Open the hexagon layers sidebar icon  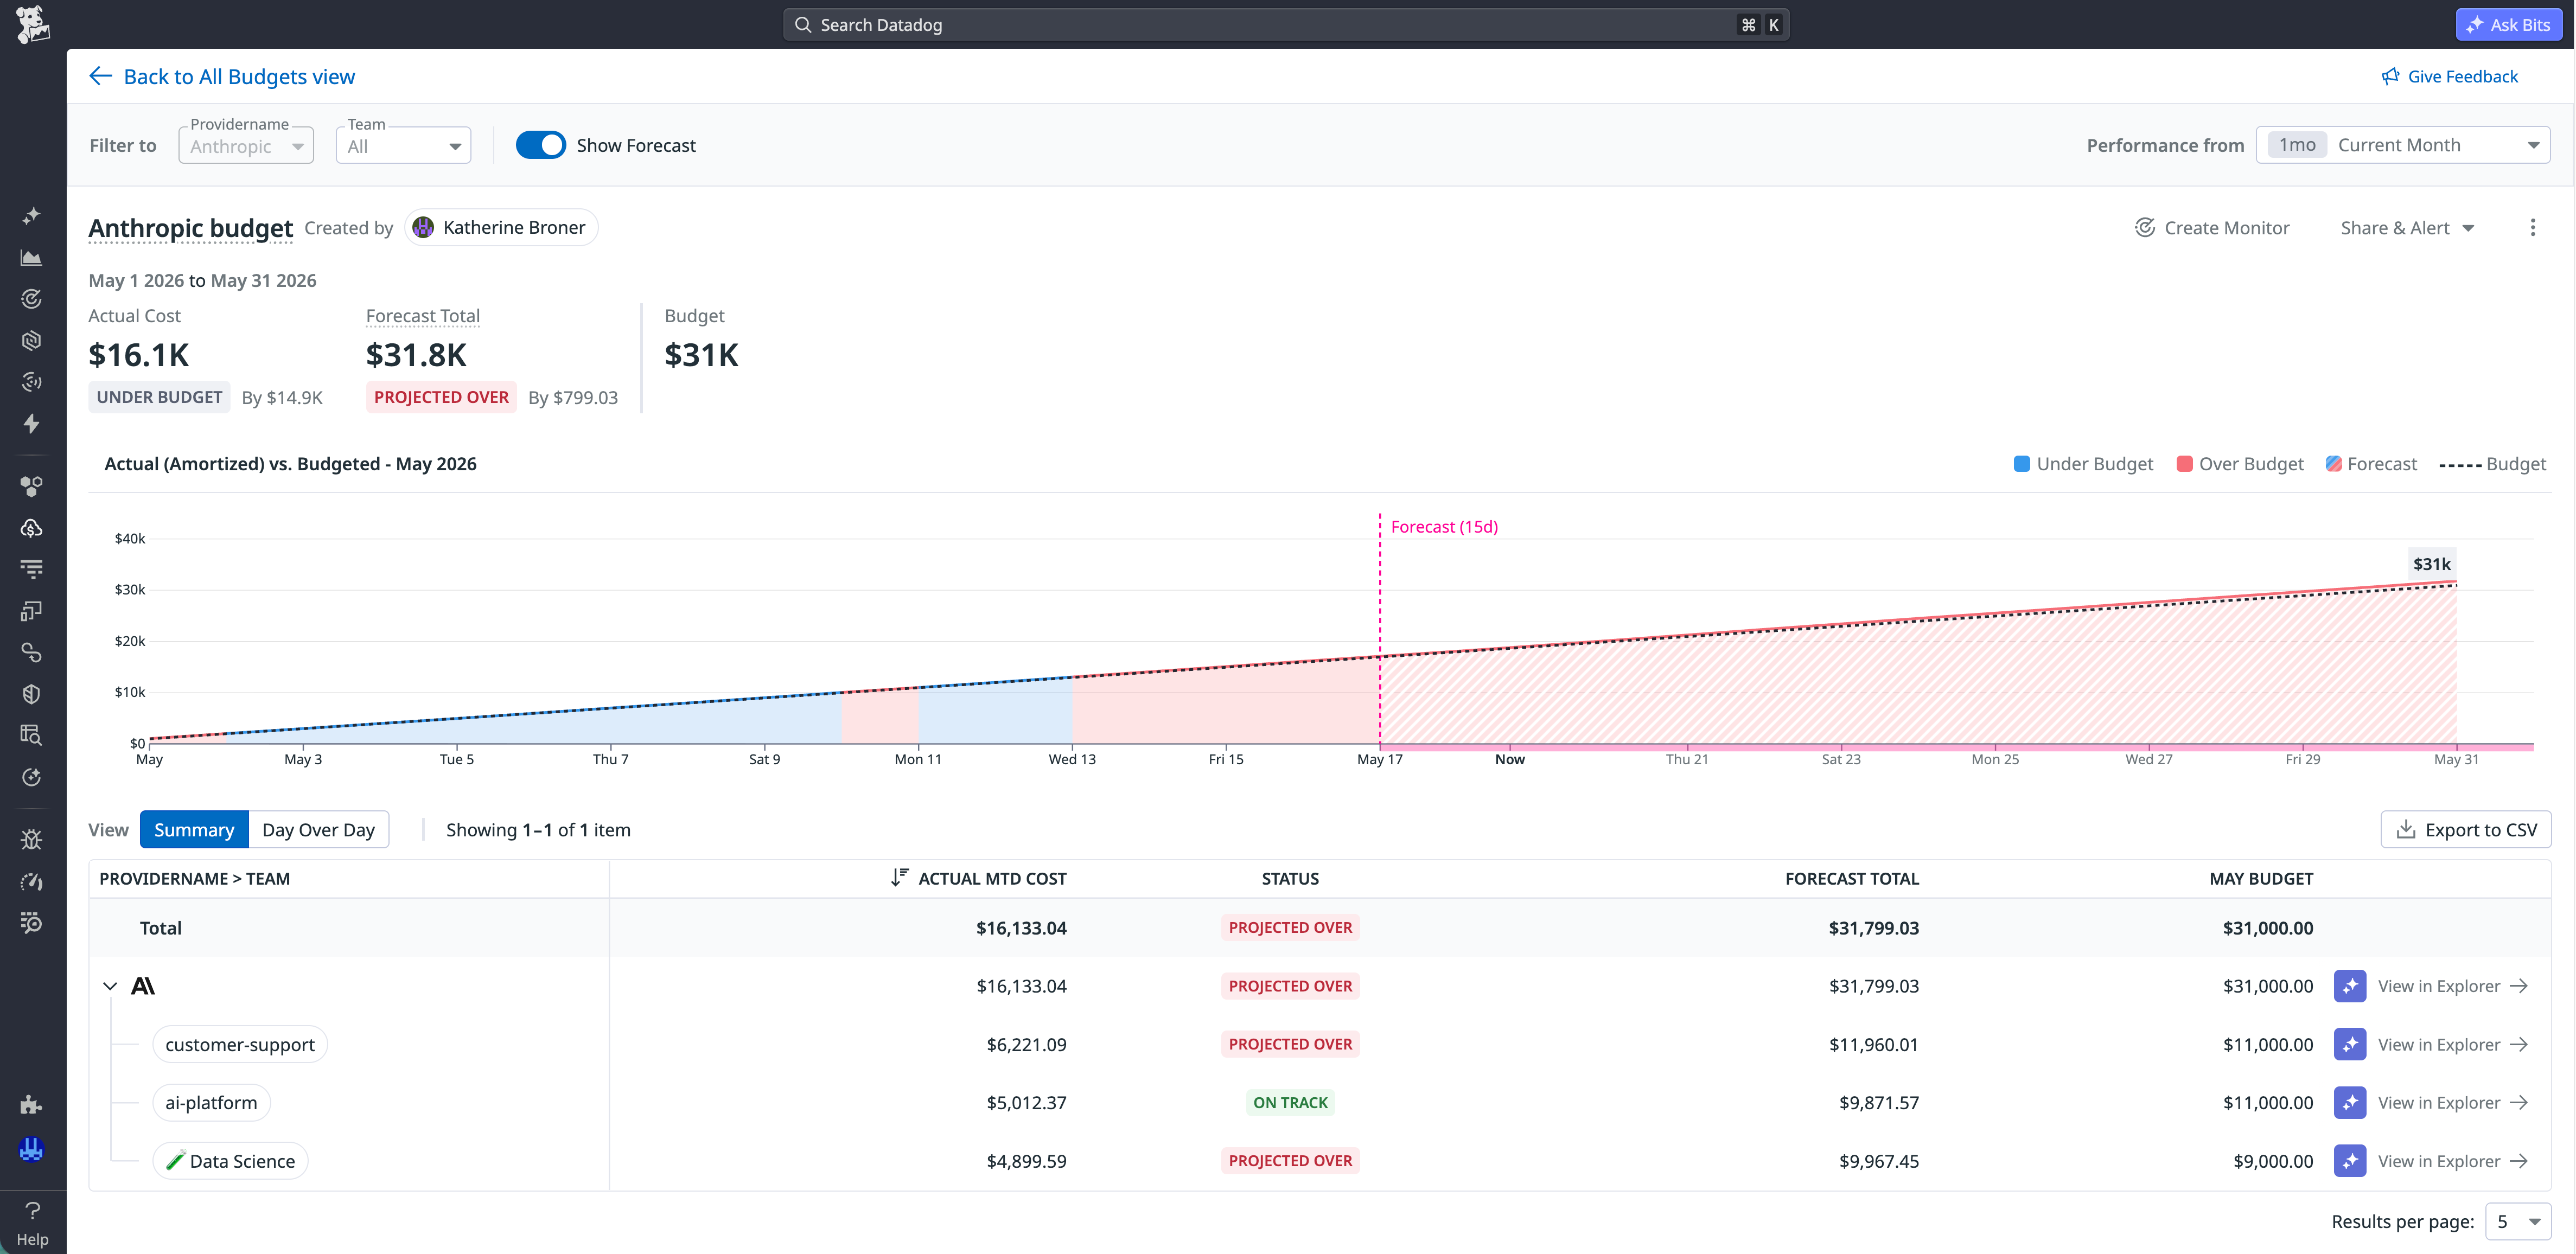point(32,341)
